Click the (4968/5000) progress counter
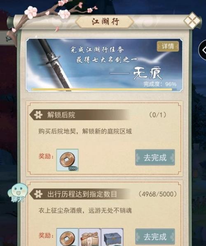 pyautogui.click(x=157, y=194)
